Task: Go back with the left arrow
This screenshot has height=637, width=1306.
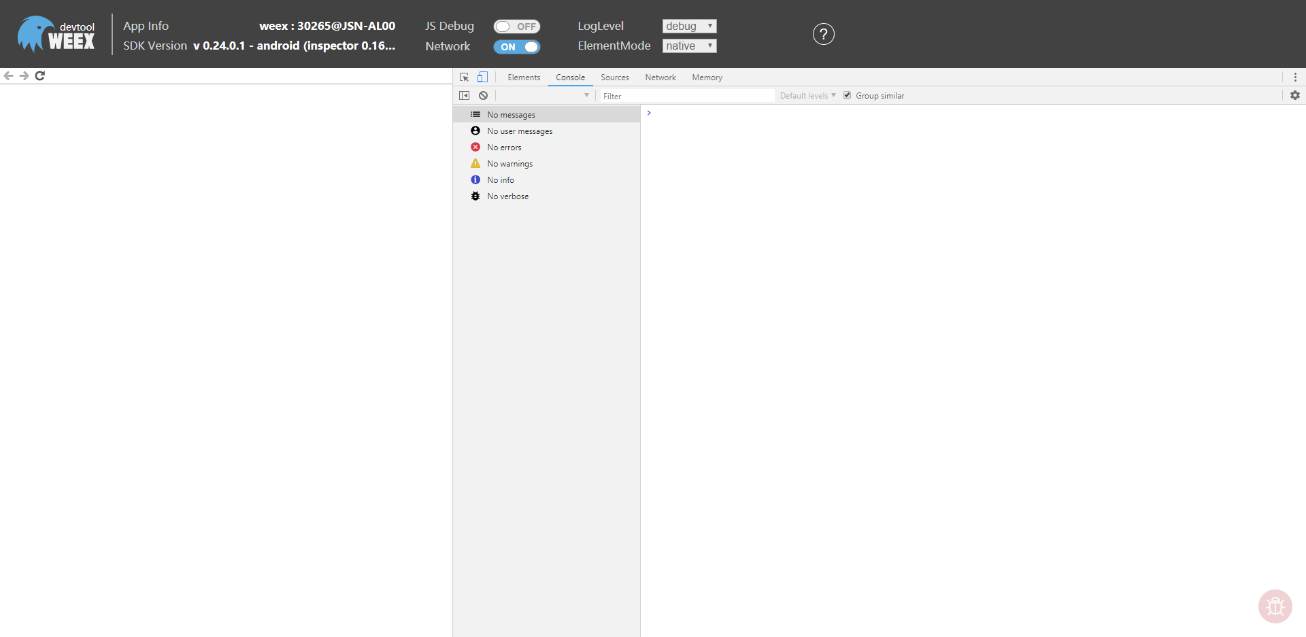Action: pyautogui.click(x=8, y=75)
